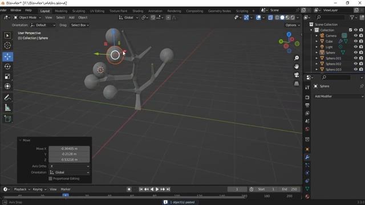Select the Measure tool
The height and width of the screenshot is (205, 365).
(7, 108)
